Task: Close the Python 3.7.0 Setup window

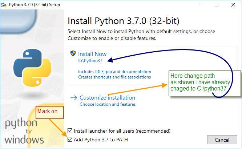Action: pos(233,5)
